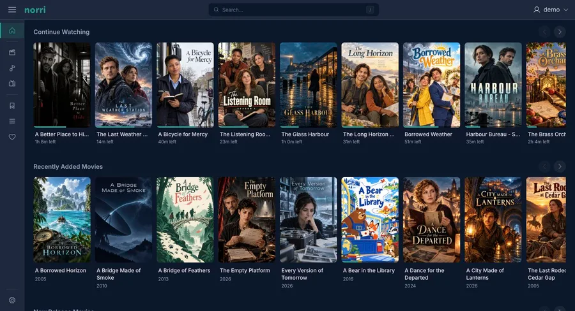
Task: Click title 'A City Made of Lanterns'
Action: pyautogui.click(x=485, y=274)
